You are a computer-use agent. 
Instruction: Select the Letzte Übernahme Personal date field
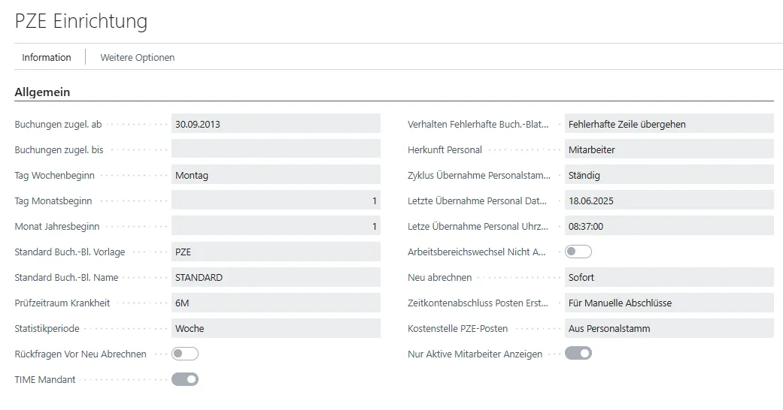pos(668,200)
